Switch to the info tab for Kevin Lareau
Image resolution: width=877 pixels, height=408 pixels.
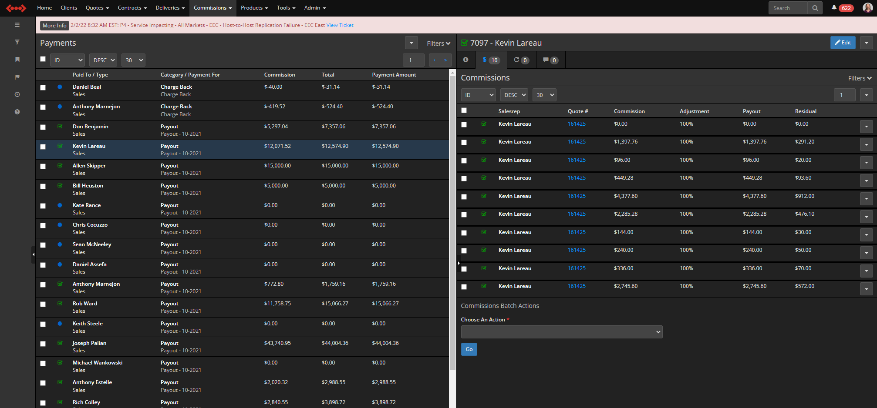(465, 60)
